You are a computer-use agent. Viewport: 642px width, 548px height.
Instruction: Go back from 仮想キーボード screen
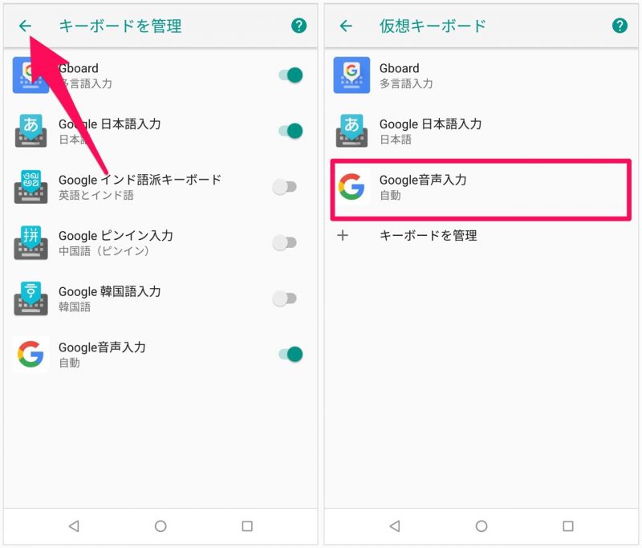tap(346, 26)
